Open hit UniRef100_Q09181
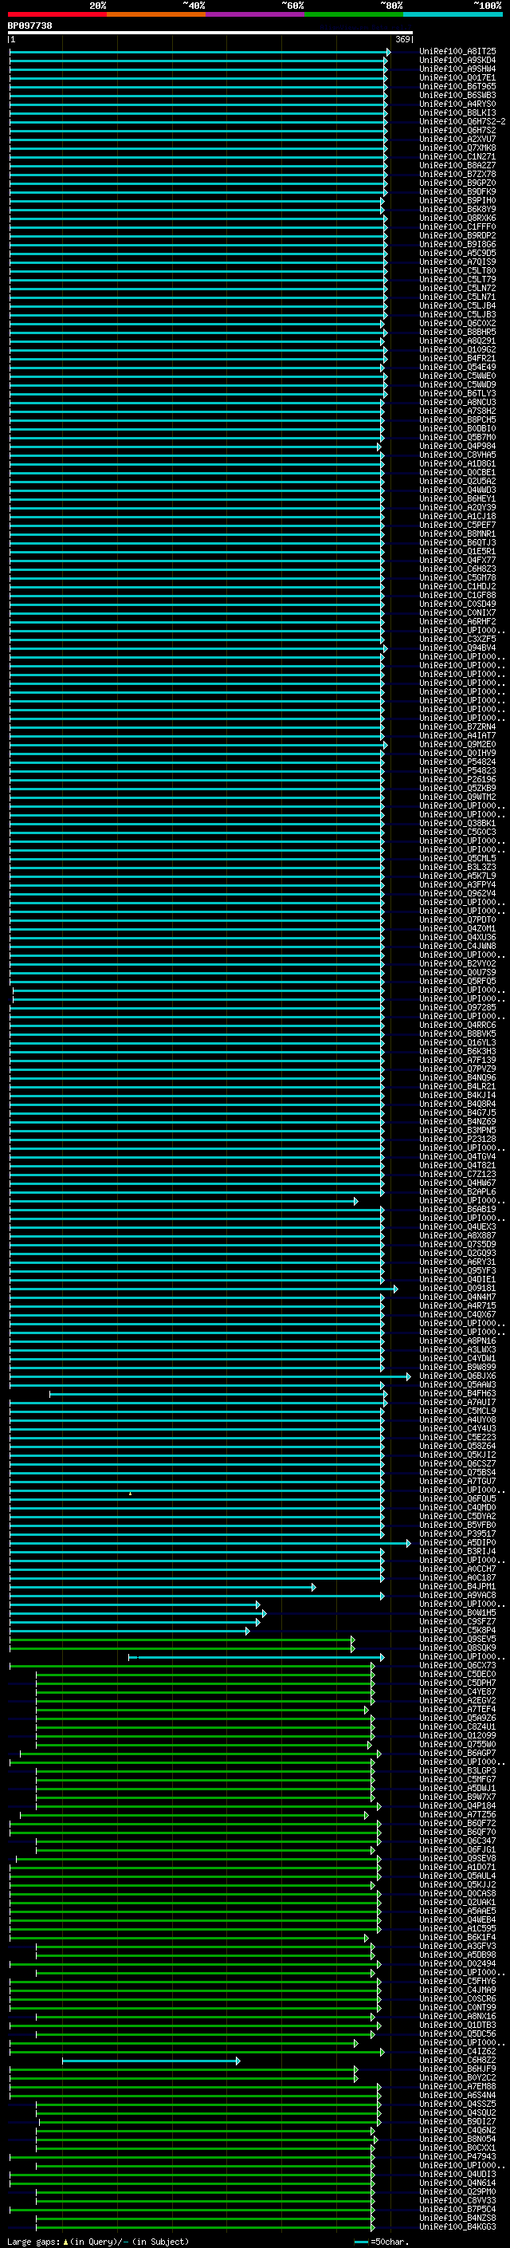This screenshot has height=2248, width=510. coord(457,1288)
